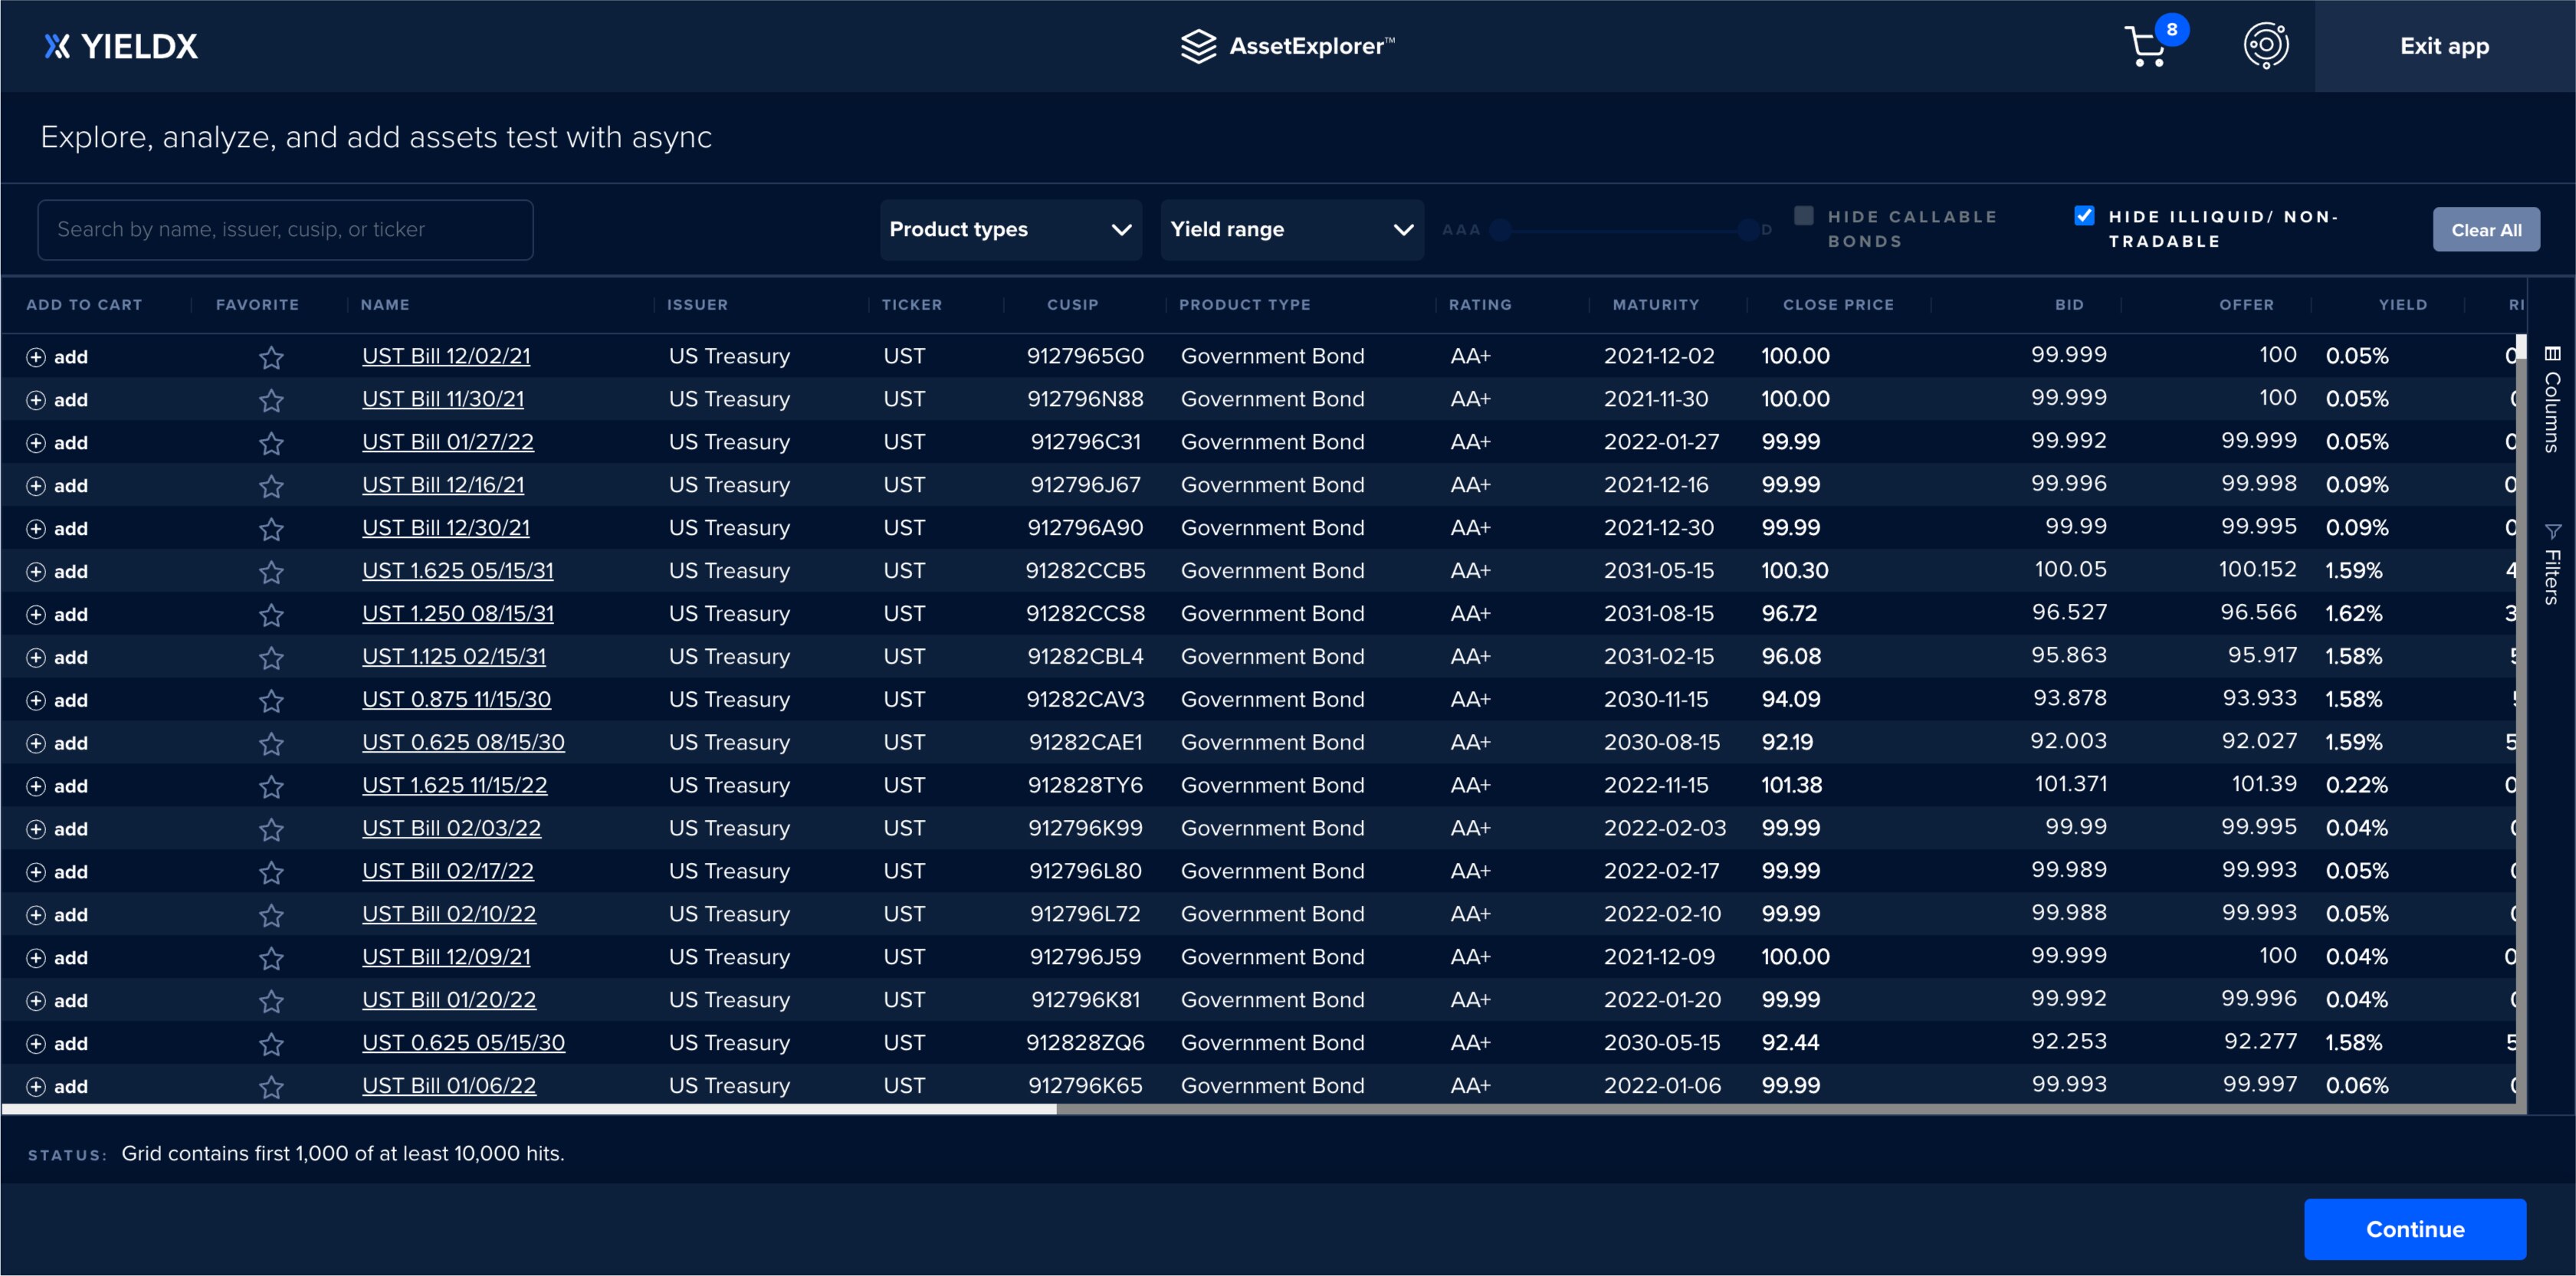This screenshot has height=1276, width=2576.
Task: Favorite star for UST Bill 12/02/21
Action: pyautogui.click(x=271, y=357)
